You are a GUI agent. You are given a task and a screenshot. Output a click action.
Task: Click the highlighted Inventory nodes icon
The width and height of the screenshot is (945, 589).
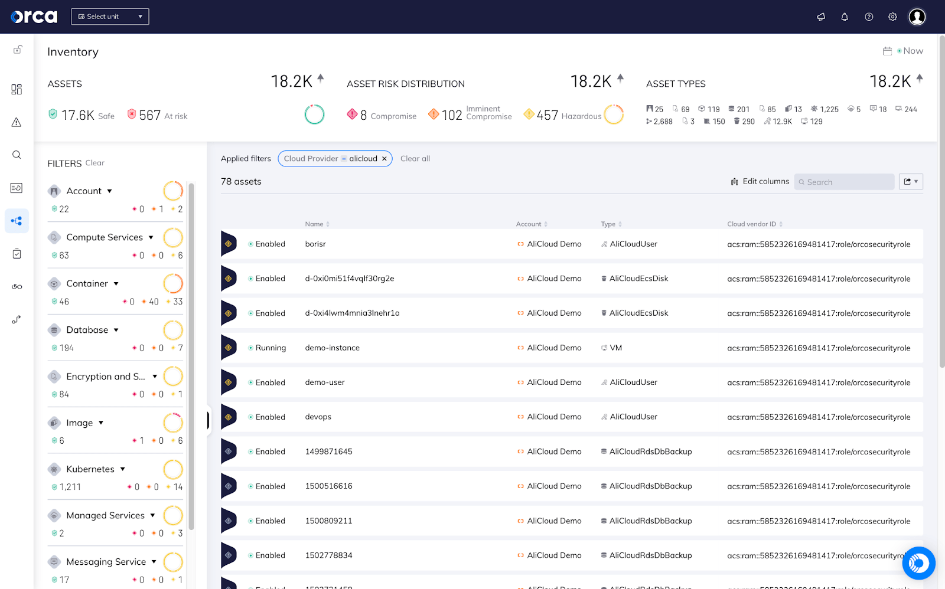(x=17, y=221)
